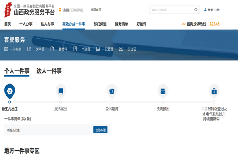This screenshot has width=238, height=156.
Task: Open the 法人办事 menu item
Action: coord(47,24)
